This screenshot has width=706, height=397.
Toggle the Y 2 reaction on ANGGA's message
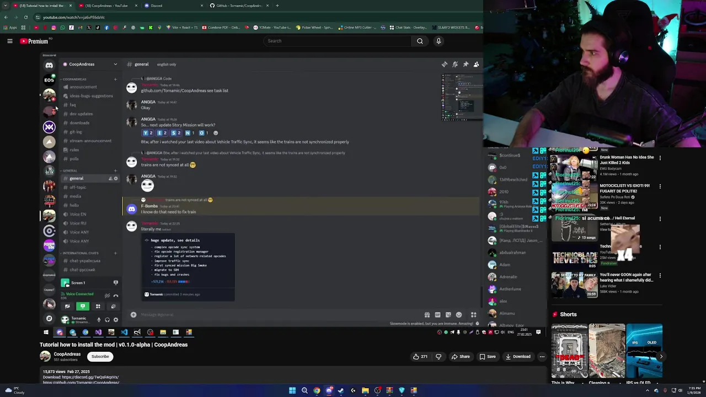tap(147, 133)
